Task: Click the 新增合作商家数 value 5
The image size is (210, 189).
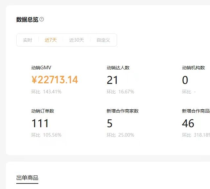Action: pos(110,123)
